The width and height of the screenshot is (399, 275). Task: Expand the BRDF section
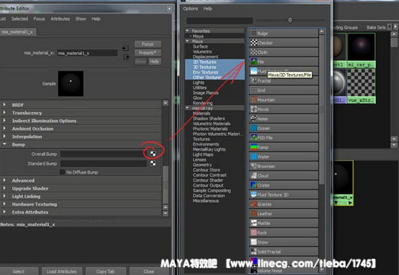coord(4,104)
